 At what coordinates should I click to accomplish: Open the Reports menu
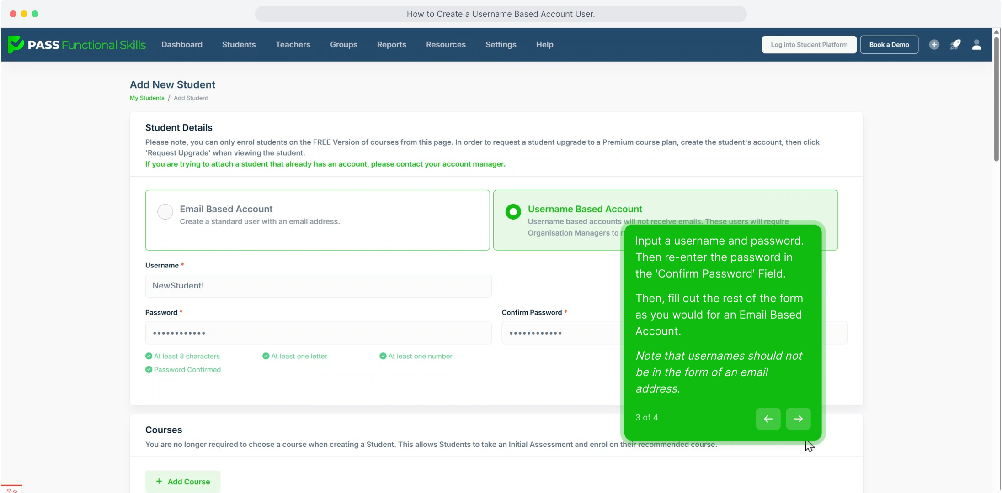pyautogui.click(x=391, y=45)
